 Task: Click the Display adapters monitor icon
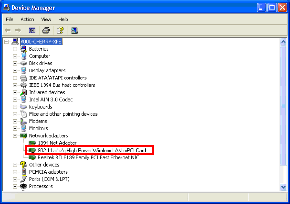pyautogui.click(x=23, y=70)
